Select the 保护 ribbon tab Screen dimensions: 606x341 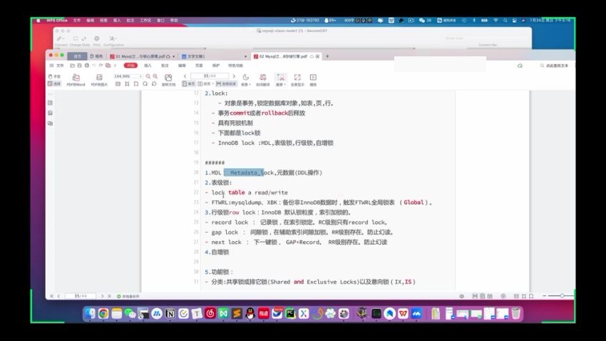[x=216, y=66]
